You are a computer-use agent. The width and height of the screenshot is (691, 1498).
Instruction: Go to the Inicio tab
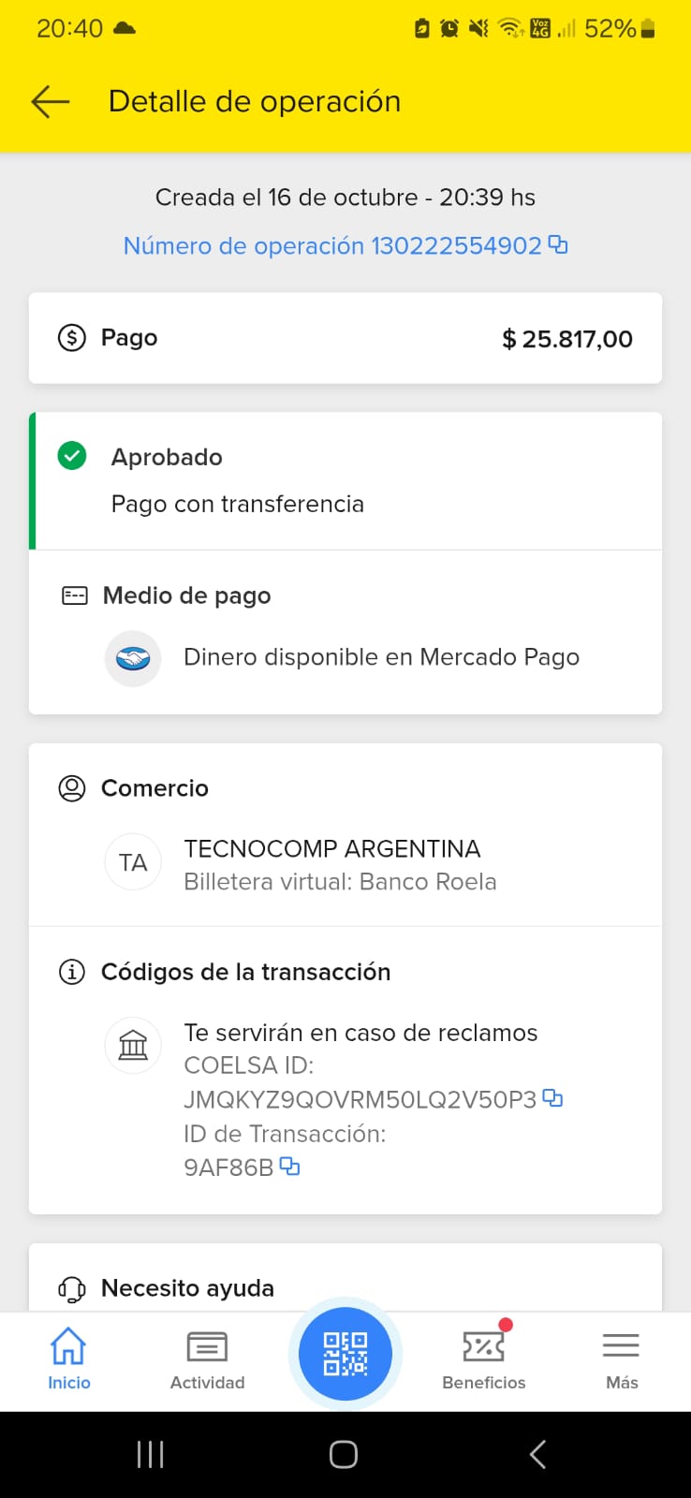coord(68,1359)
